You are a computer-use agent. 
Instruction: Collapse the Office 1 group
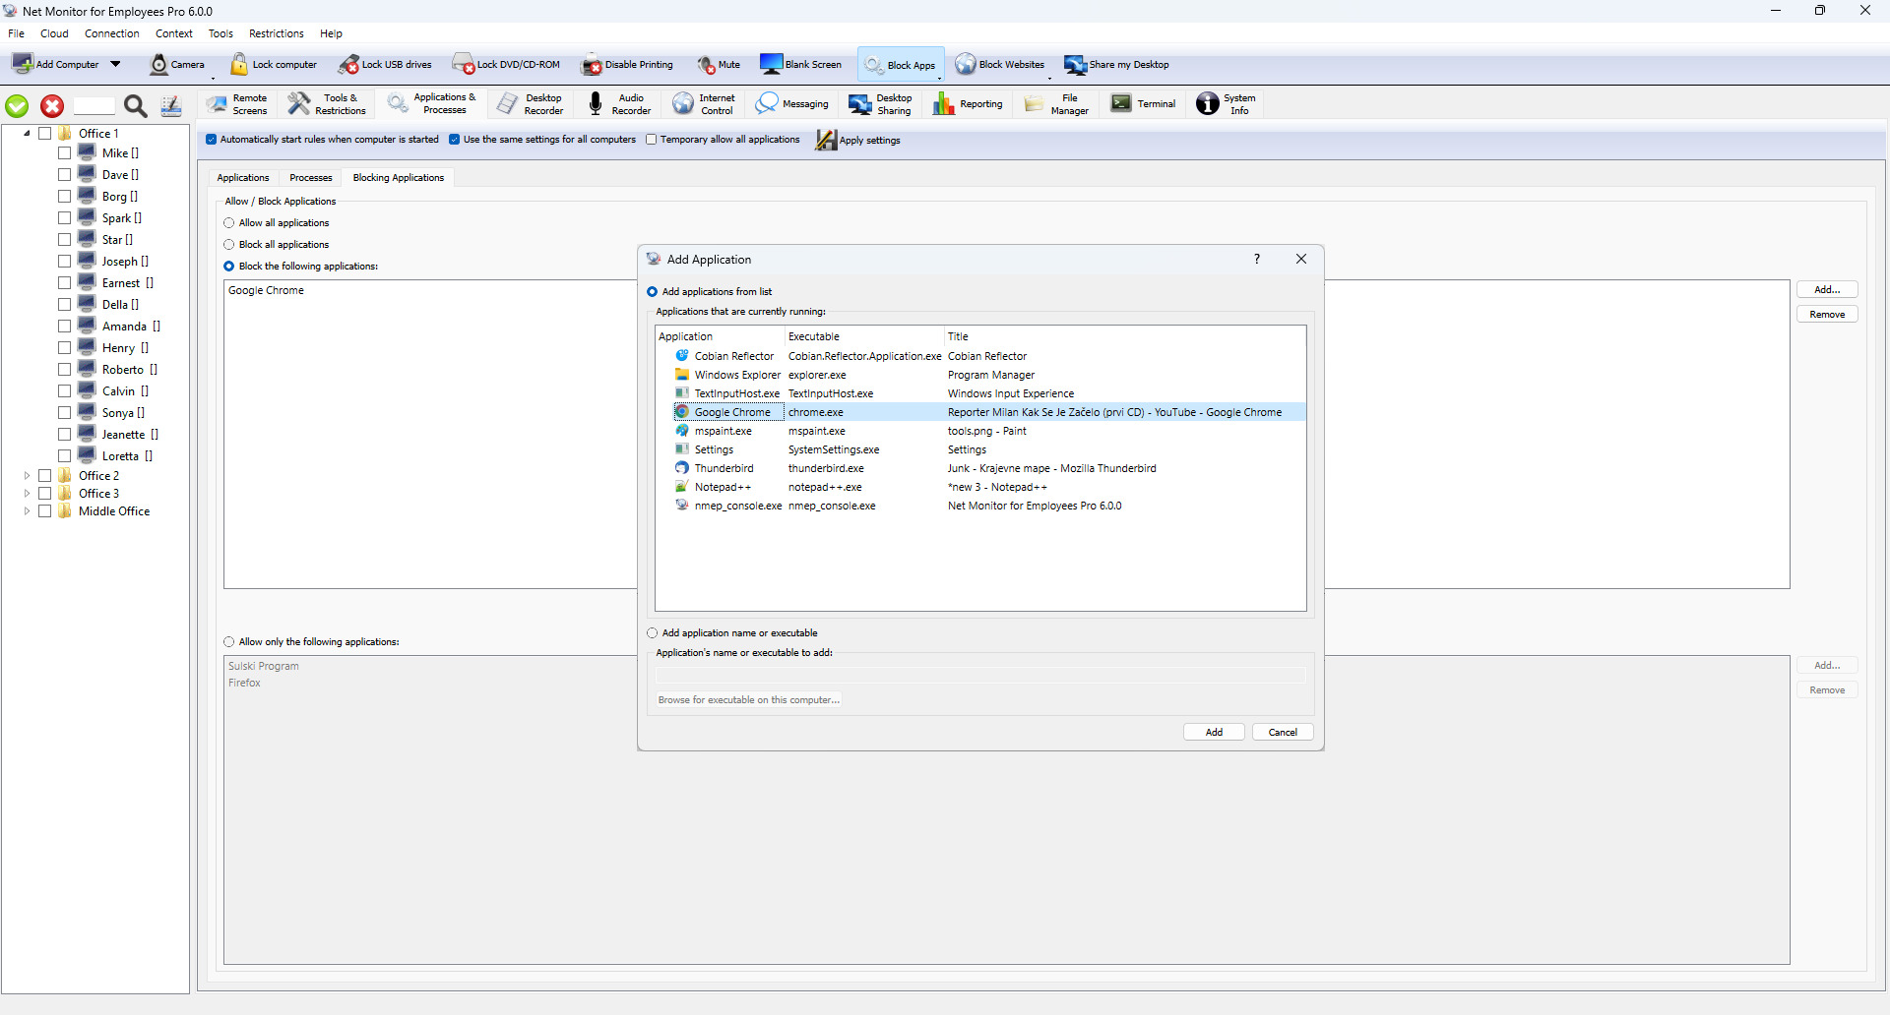27,134
